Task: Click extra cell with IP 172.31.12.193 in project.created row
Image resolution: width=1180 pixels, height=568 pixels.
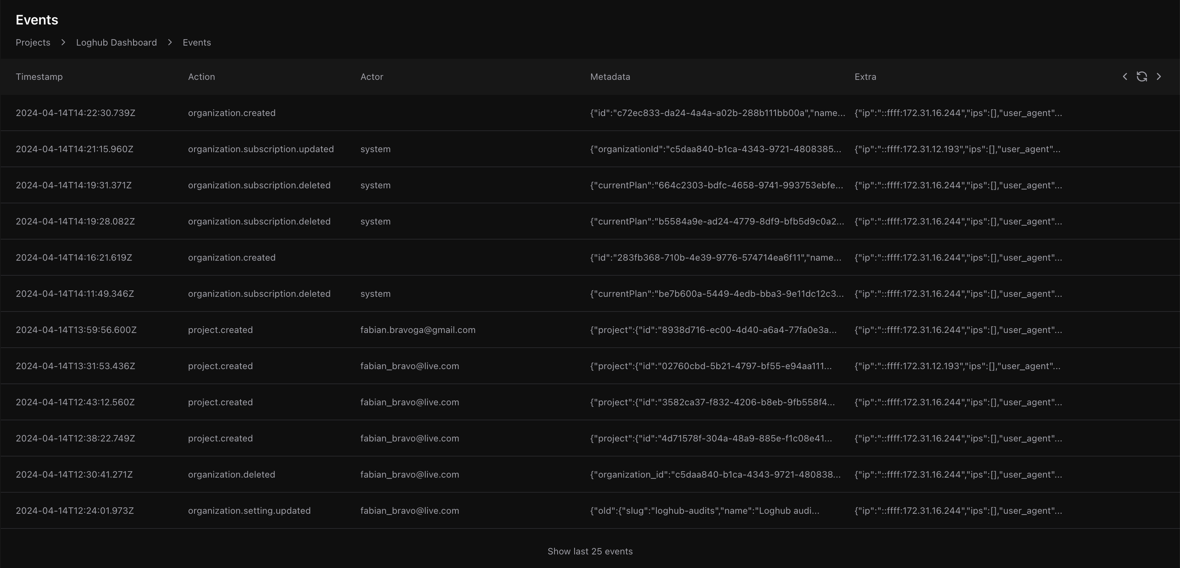Action: (957, 366)
